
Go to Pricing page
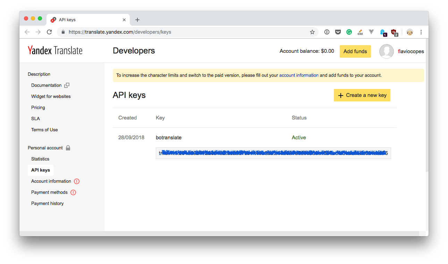[38, 107]
